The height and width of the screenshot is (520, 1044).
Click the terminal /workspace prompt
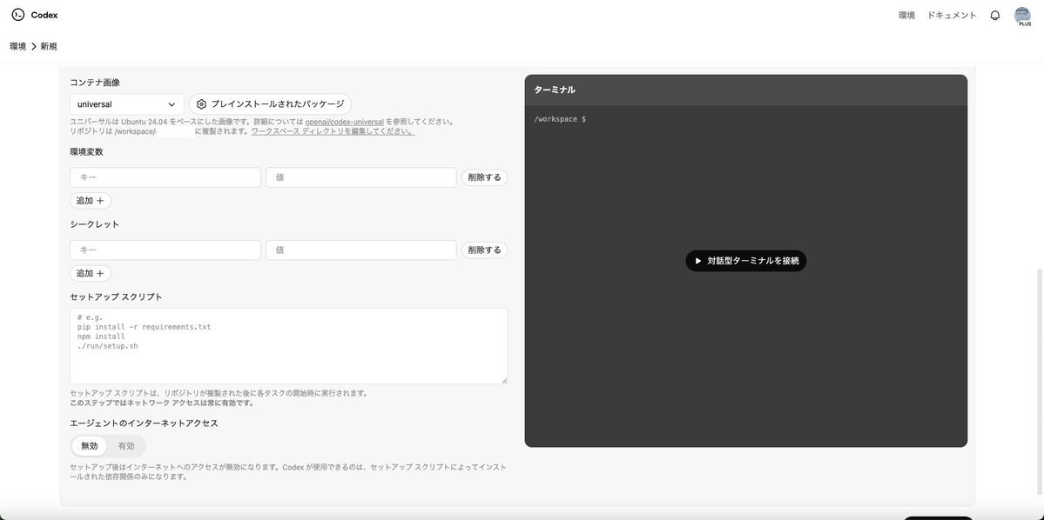pyautogui.click(x=559, y=119)
